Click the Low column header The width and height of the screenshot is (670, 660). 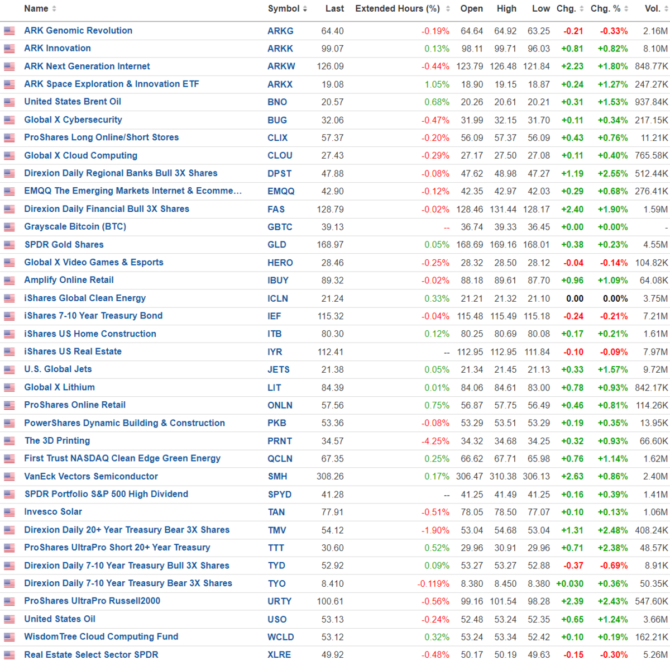541,9
